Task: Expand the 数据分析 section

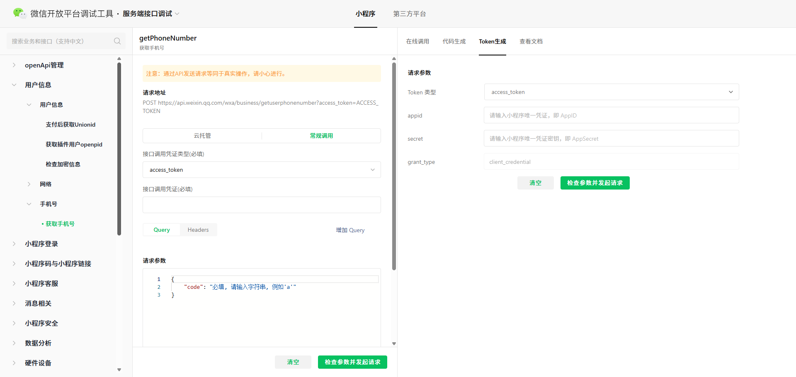Action: pyautogui.click(x=14, y=343)
